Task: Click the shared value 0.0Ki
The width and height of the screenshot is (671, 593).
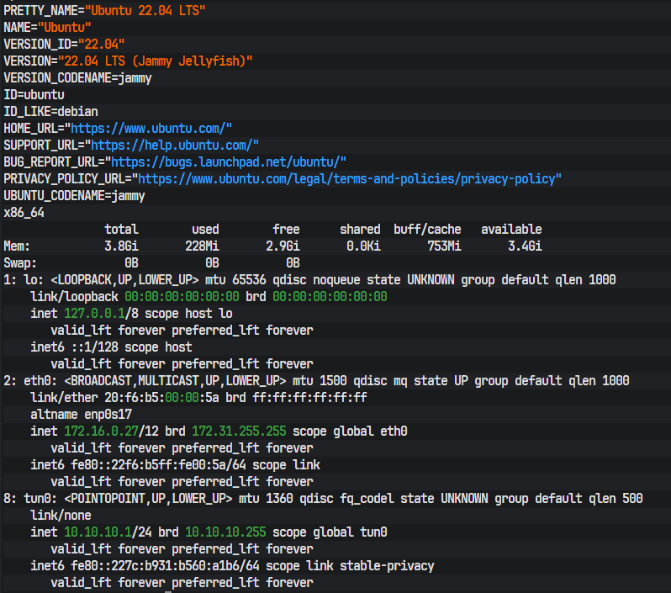Action: tap(363, 246)
